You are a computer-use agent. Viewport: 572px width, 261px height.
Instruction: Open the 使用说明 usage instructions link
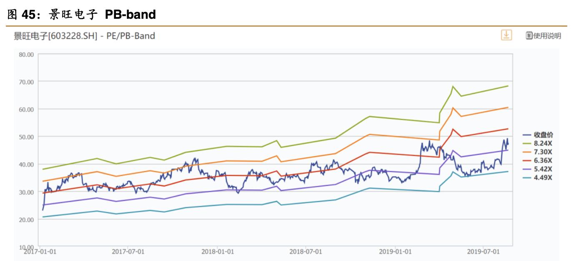(x=547, y=36)
